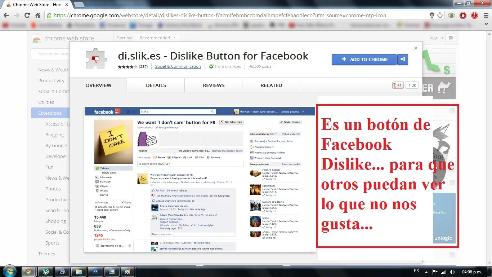Open the red stop-hand ad blocker extension

click(x=463, y=16)
